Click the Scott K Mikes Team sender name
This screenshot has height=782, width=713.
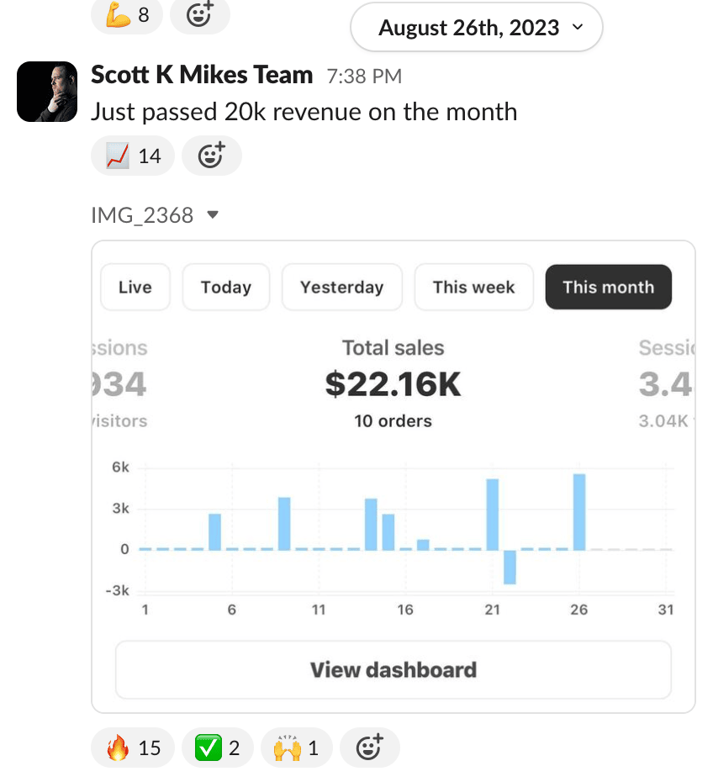coord(202,75)
